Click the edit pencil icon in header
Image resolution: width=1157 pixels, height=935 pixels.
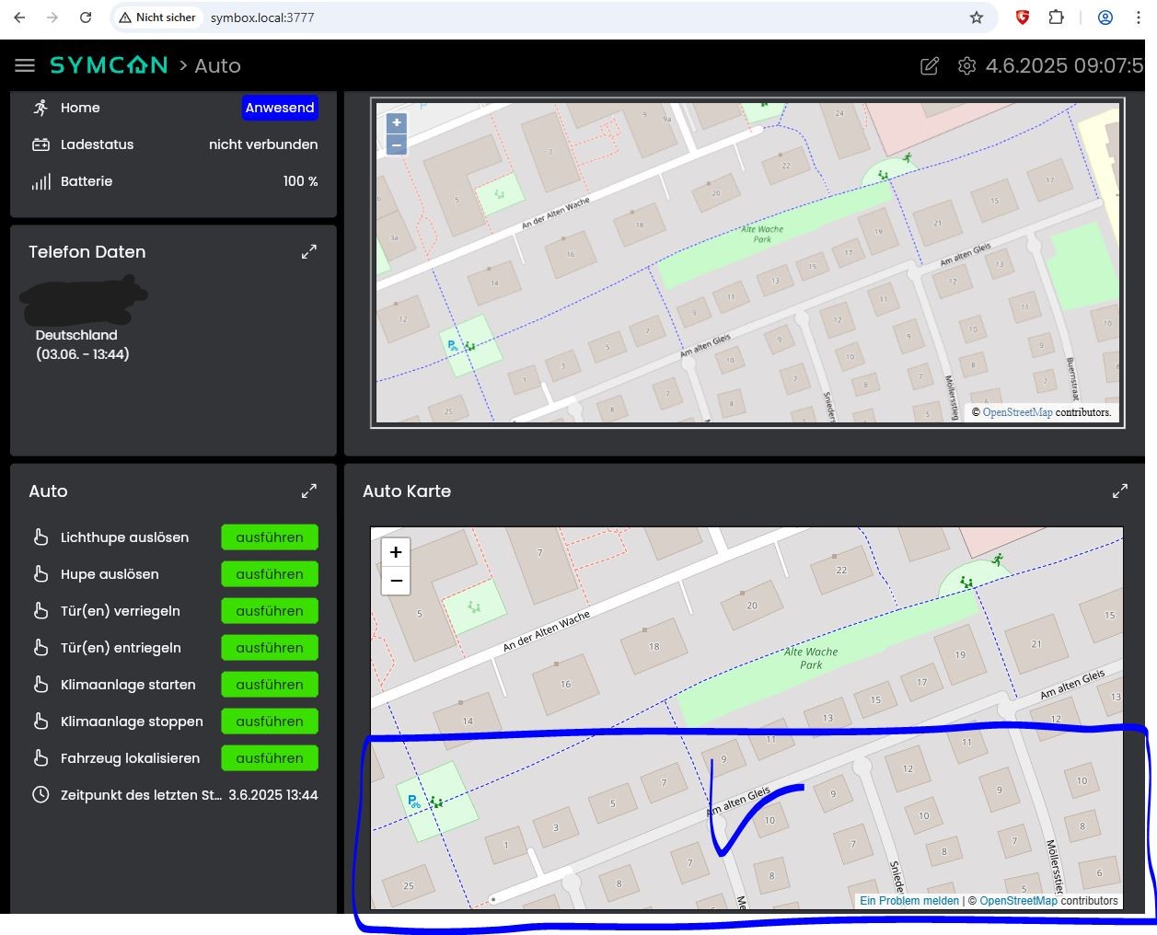[x=930, y=66]
